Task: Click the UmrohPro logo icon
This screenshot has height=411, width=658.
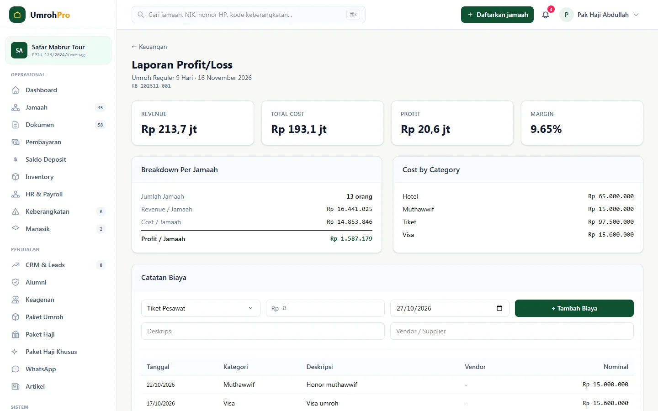Action: pyautogui.click(x=17, y=15)
